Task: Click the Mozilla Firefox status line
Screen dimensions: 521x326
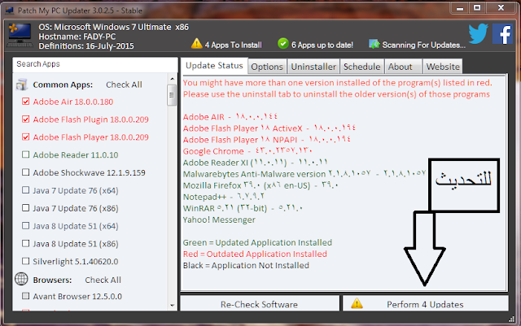Action: (x=260, y=185)
